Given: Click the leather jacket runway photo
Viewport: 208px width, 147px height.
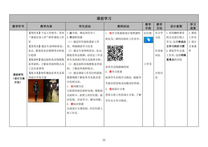Looking at the screenshot, I should tap(43, 91).
